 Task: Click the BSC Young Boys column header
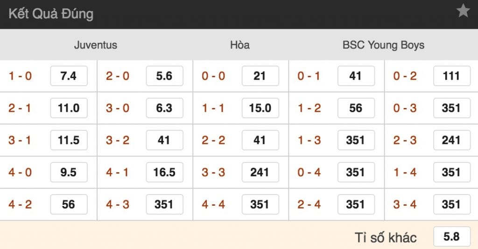coord(383,45)
